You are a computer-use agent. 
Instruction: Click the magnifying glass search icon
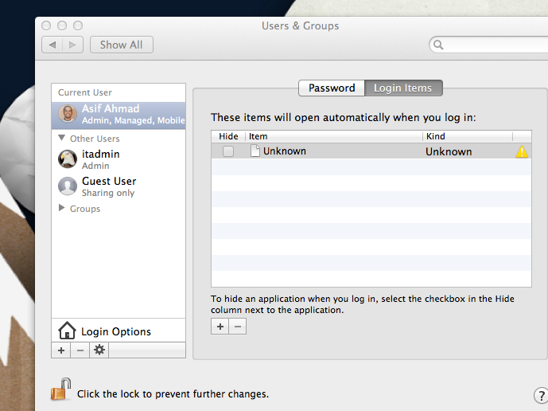pos(438,45)
